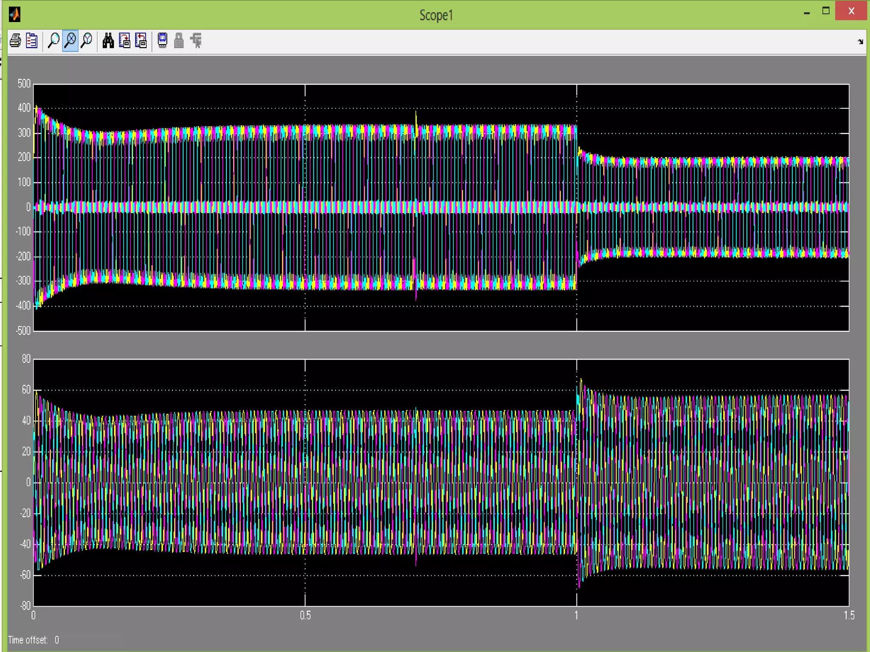Toggle the Floating scope button
The height and width of the screenshot is (652, 870).
(162, 41)
